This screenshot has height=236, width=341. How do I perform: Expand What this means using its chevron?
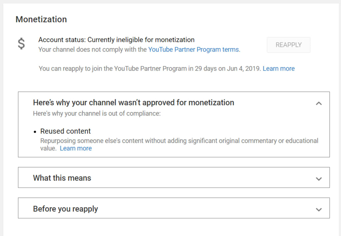point(319,178)
